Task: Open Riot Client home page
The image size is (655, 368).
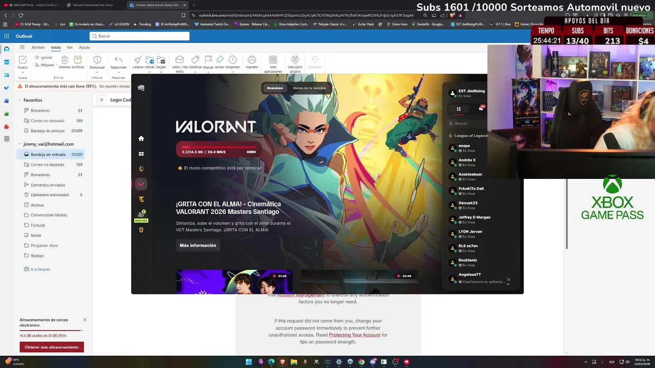Action: pyautogui.click(x=141, y=139)
